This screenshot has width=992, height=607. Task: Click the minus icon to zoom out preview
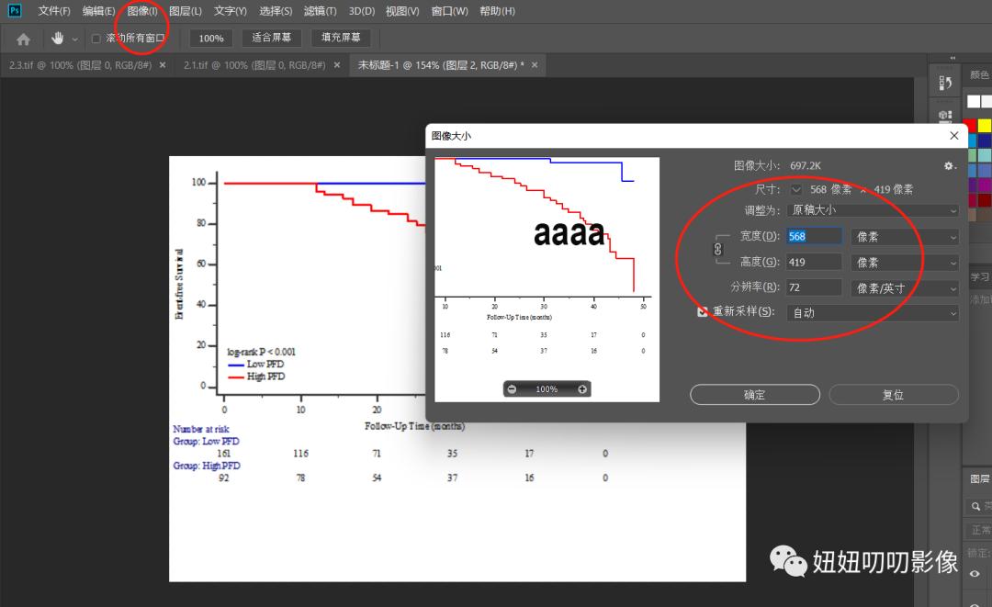513,388
